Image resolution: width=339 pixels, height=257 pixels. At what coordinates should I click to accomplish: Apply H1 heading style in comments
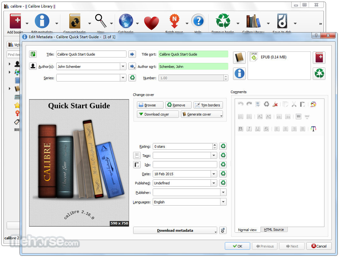coord(299,117)
